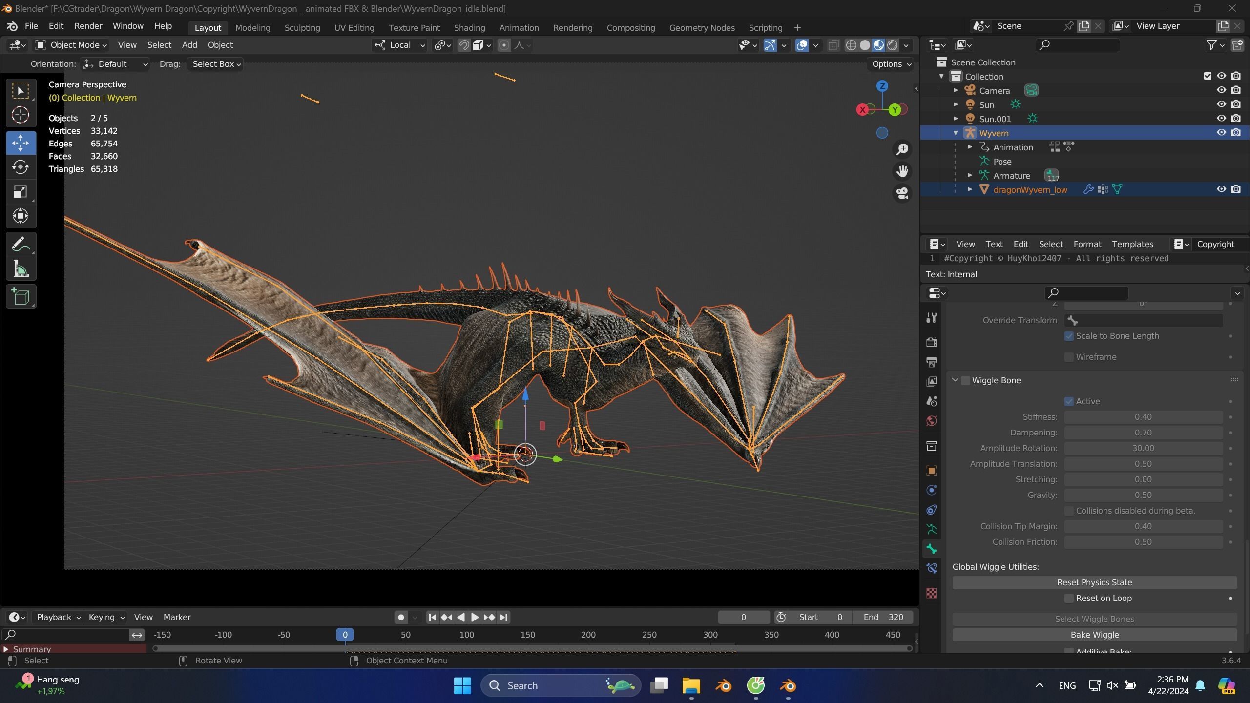1250x703 pixels.
Task: Open the Playback dropdown in timeline
Action: coord(58,618)
